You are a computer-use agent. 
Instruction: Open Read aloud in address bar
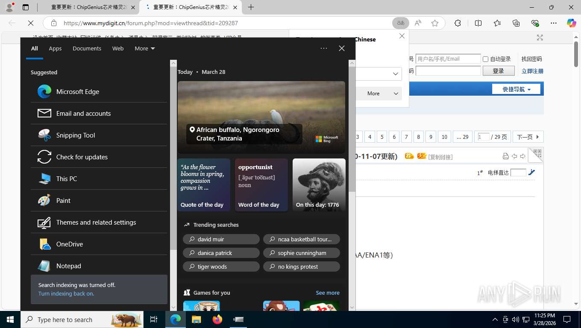[x=418, y=23]
